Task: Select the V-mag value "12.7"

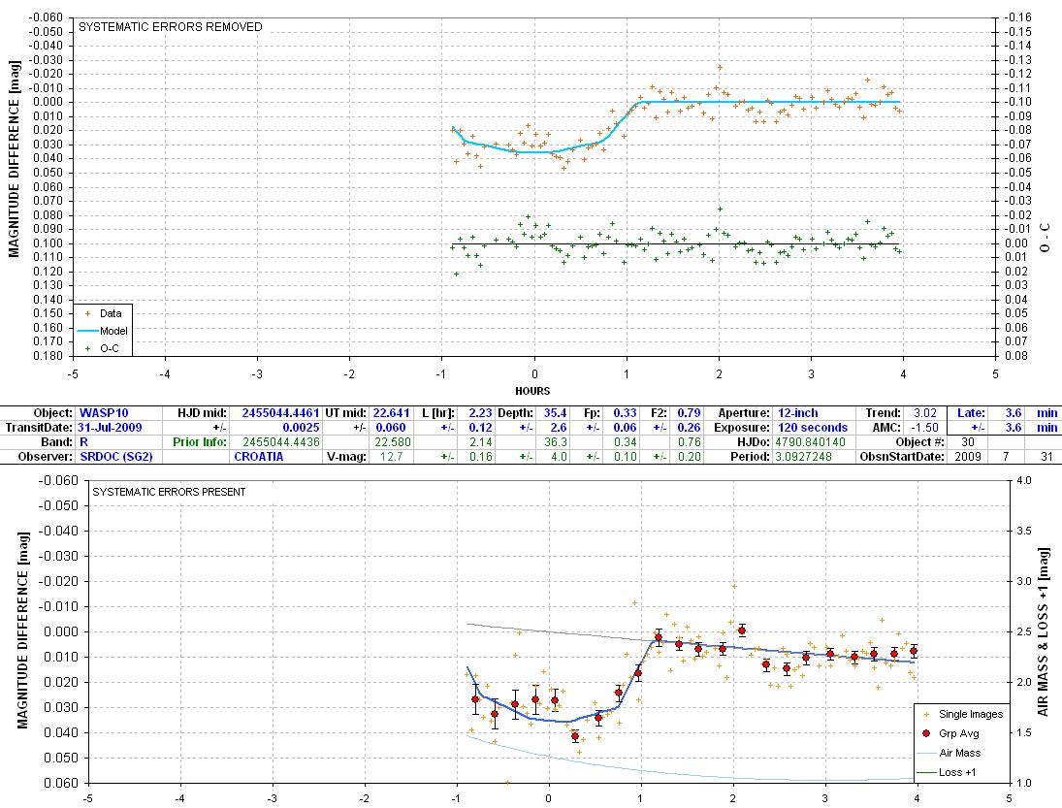Action: [x=391, y=457]
